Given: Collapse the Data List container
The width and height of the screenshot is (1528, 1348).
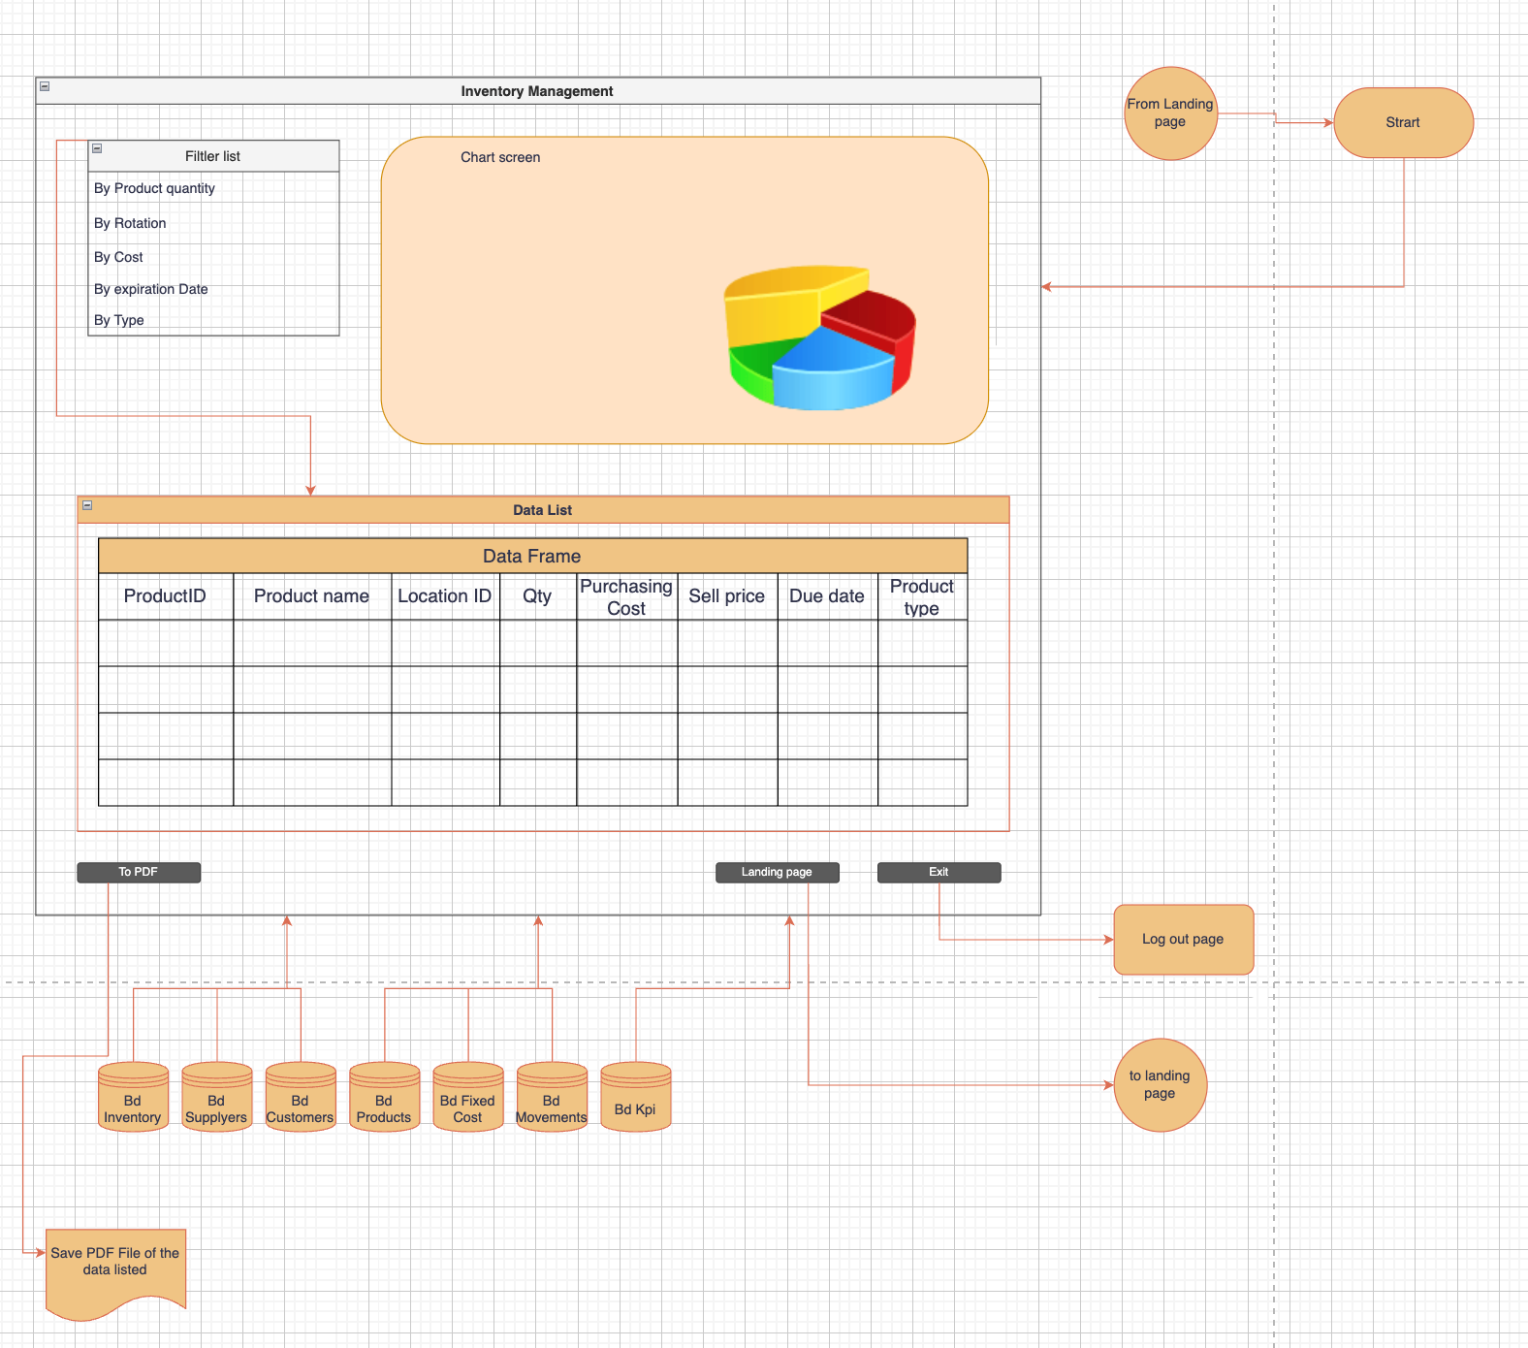Looking at the screenshot, I should pos(87,505).
